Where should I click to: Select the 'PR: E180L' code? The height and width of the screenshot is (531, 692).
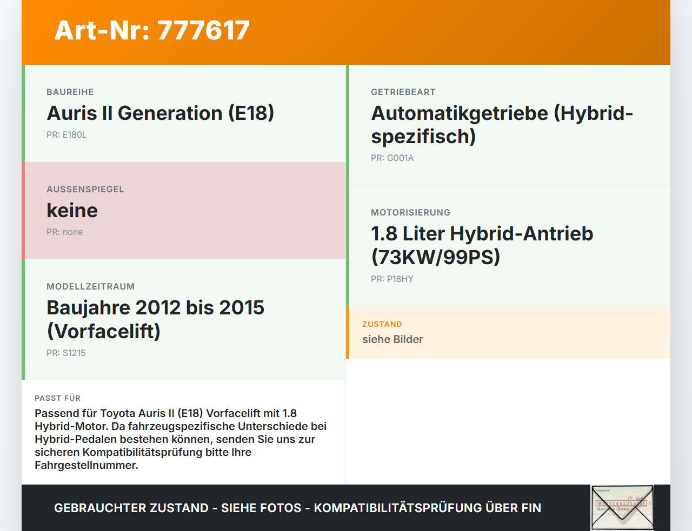tap(66, 135)
